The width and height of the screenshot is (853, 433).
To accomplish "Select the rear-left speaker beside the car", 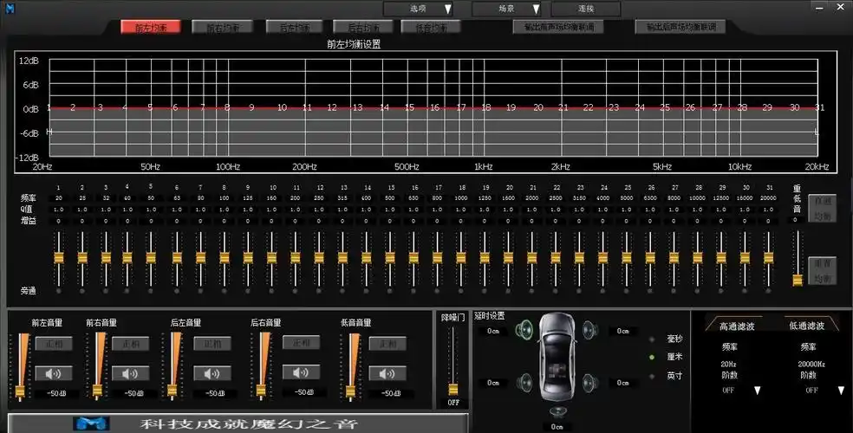I will (x=526, y=382).
